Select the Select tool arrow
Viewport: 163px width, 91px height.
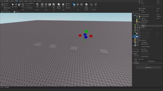click(x=13, y=5)
